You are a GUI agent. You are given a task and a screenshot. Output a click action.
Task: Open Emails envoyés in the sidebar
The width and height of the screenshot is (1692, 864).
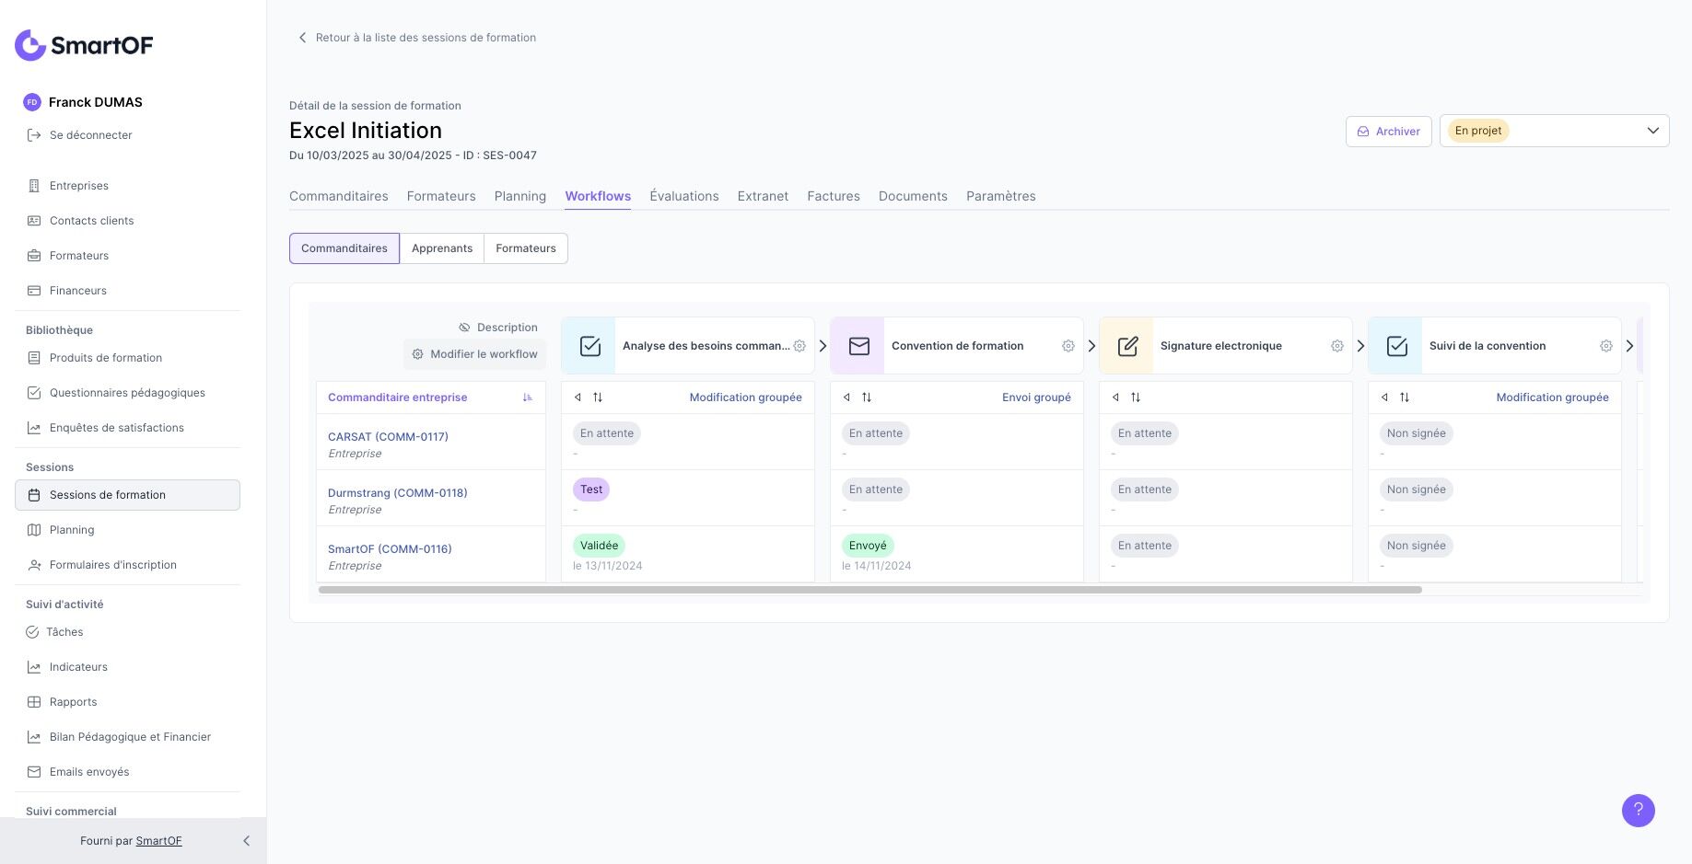pos(127,772)
